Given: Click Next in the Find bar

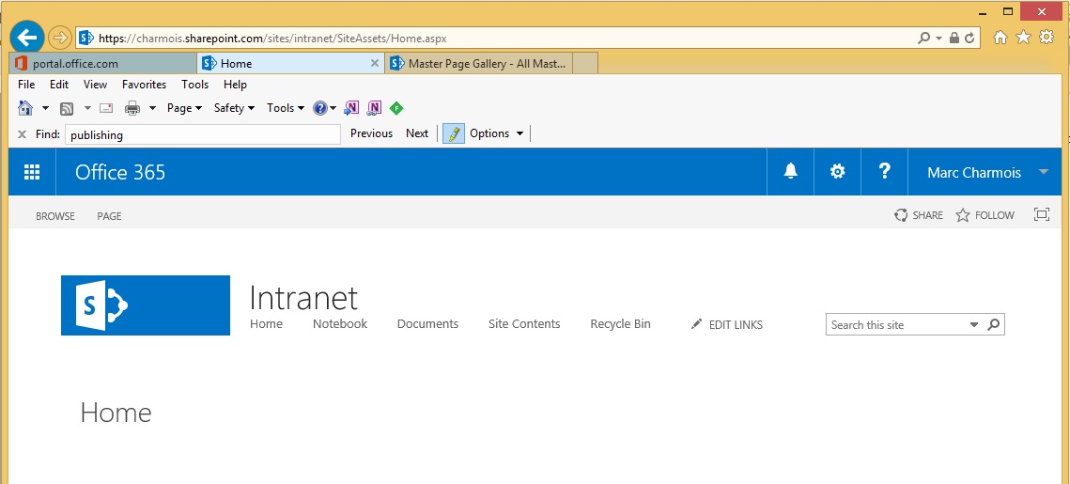Looking at the screenshot, I should pos(417,133).
